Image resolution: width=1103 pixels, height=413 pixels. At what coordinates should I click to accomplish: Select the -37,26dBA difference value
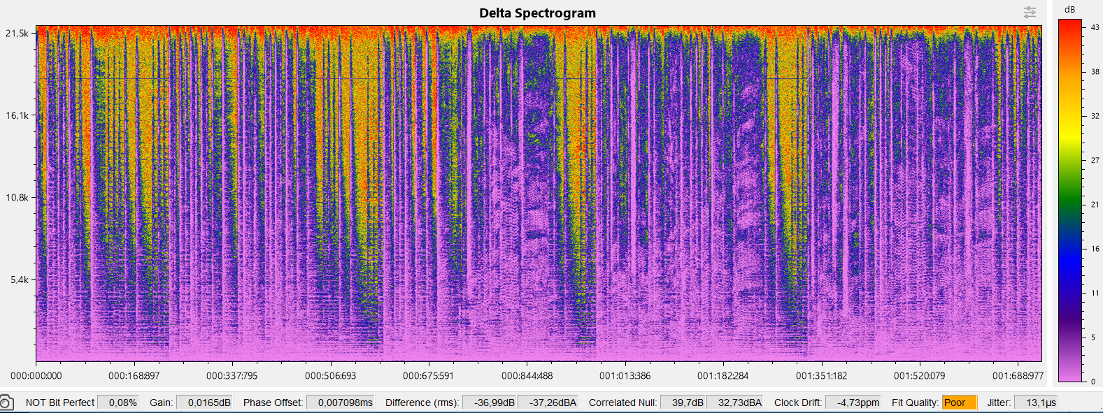(548, 403)
